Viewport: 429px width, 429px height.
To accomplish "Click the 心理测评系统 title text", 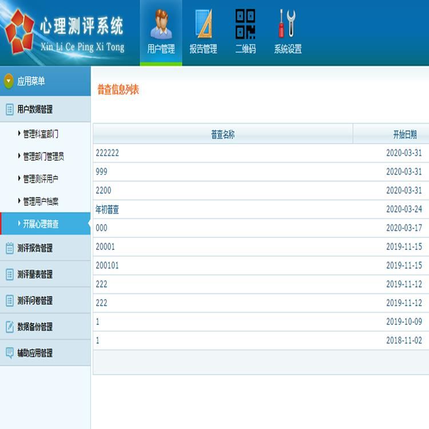I will [x=82, y=26].
